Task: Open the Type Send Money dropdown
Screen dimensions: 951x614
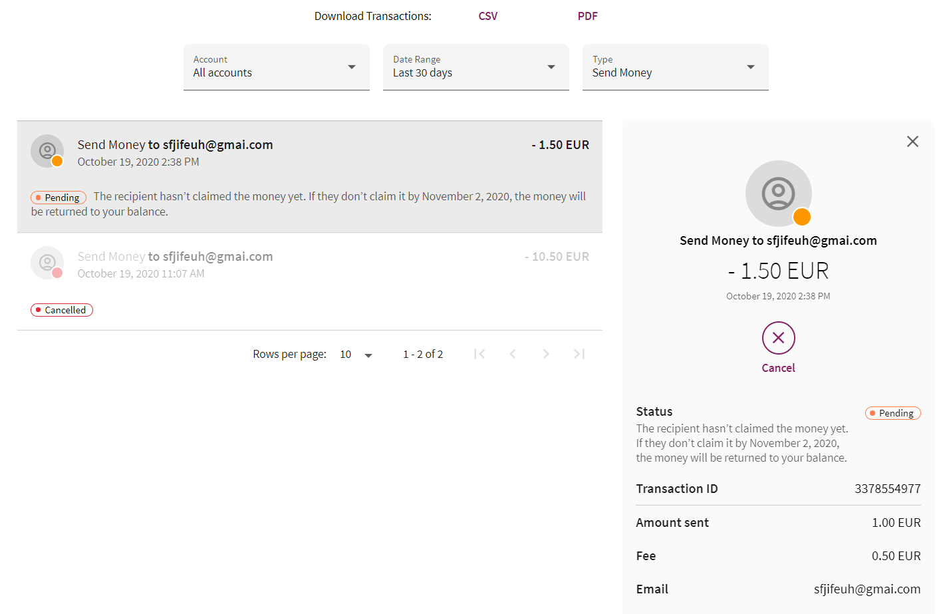Action: click(676, 67)
